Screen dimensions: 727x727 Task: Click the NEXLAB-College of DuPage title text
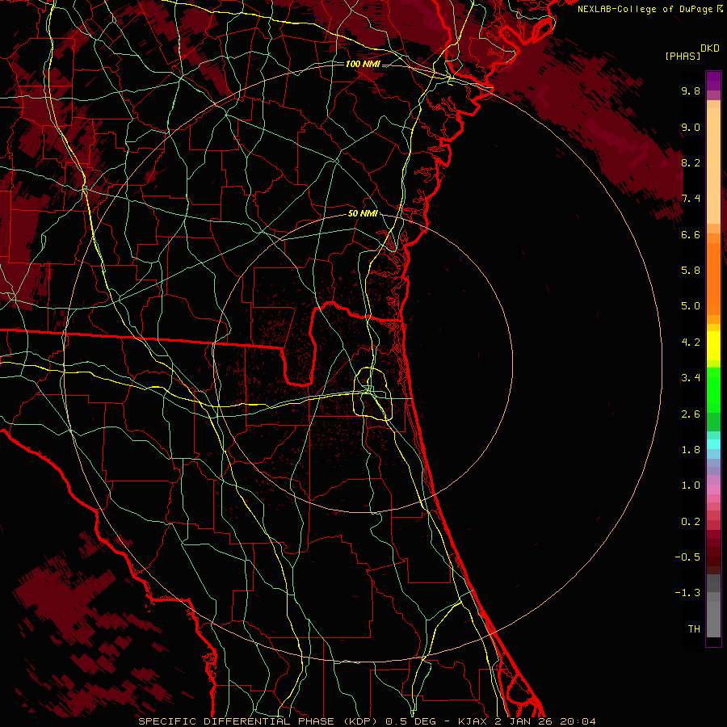(645, 9)
